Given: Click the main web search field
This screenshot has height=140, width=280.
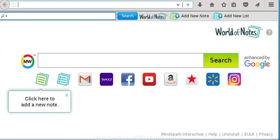Looking at the screenshot, I should (120, 60).
